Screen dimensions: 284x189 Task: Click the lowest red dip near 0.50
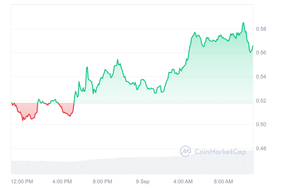click(x=23, y=120)
